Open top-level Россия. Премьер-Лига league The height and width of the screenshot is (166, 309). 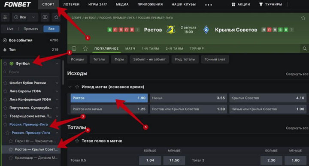[x=29, y=124]
